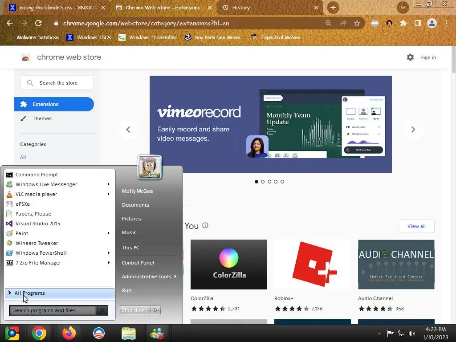Screen dimensions: 456x342
Task: Select Extensions in store sidebar
Action: click(x=54, y=104)
